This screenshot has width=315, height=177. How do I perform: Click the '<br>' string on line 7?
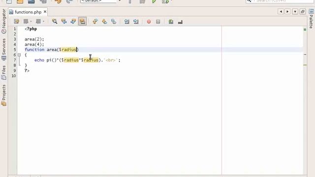click(x=110, y=60)
